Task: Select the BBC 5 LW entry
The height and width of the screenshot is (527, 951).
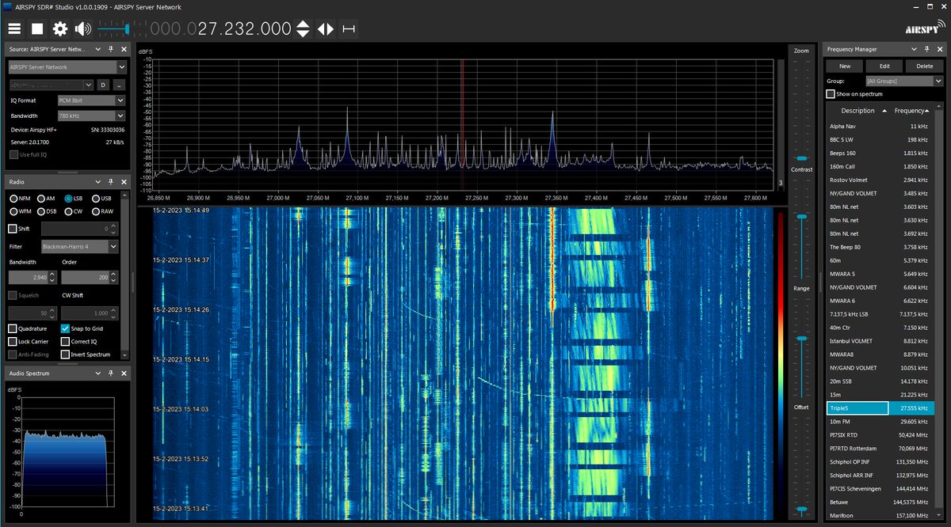Action: point(880,139)
